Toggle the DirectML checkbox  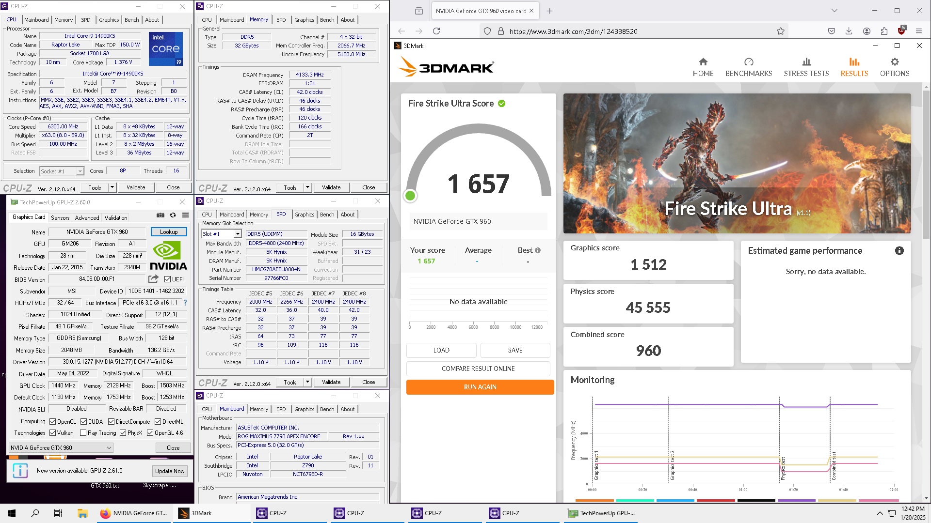point(158,422)
